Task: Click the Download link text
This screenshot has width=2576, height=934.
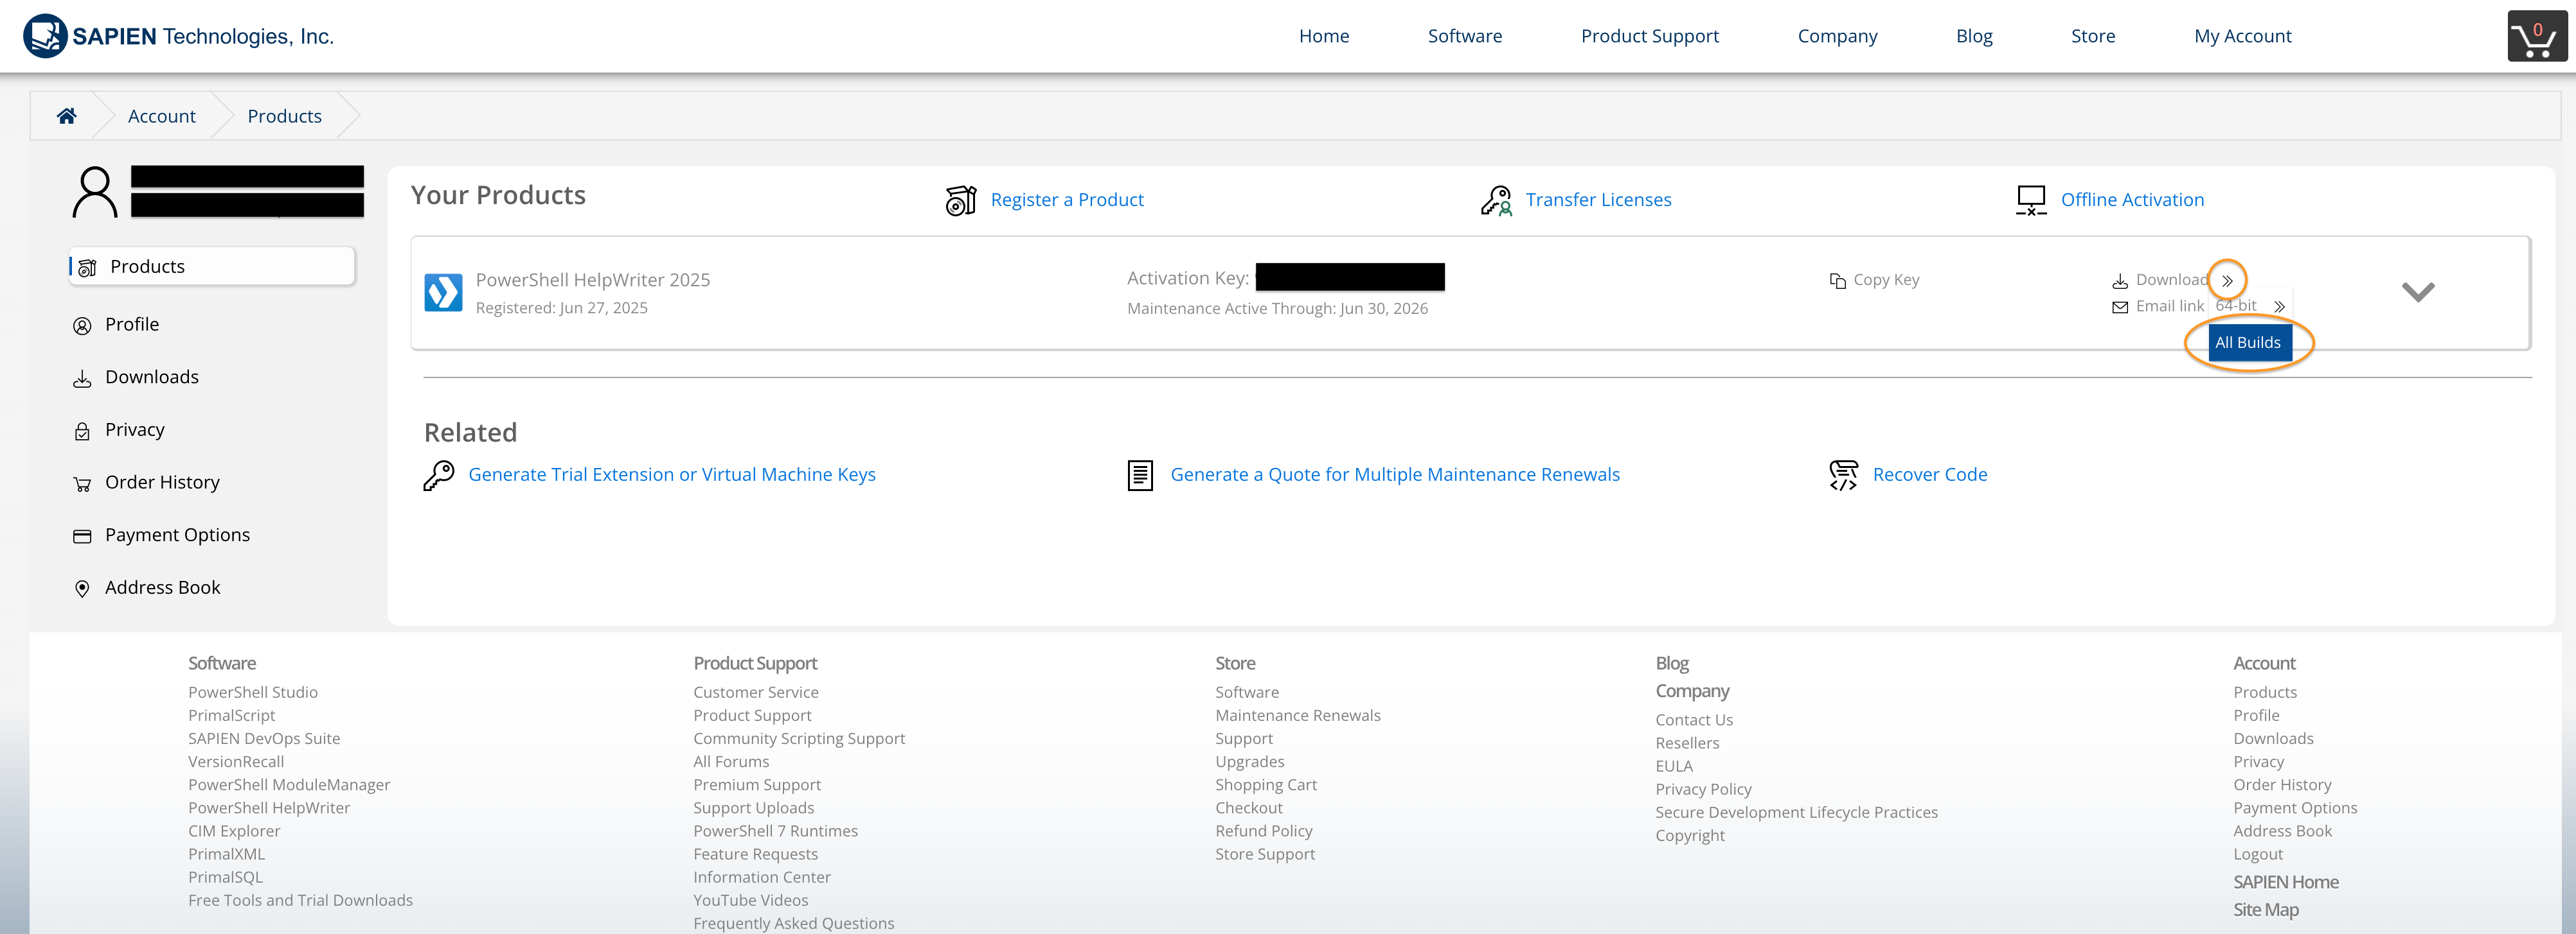Action: 2172,280
